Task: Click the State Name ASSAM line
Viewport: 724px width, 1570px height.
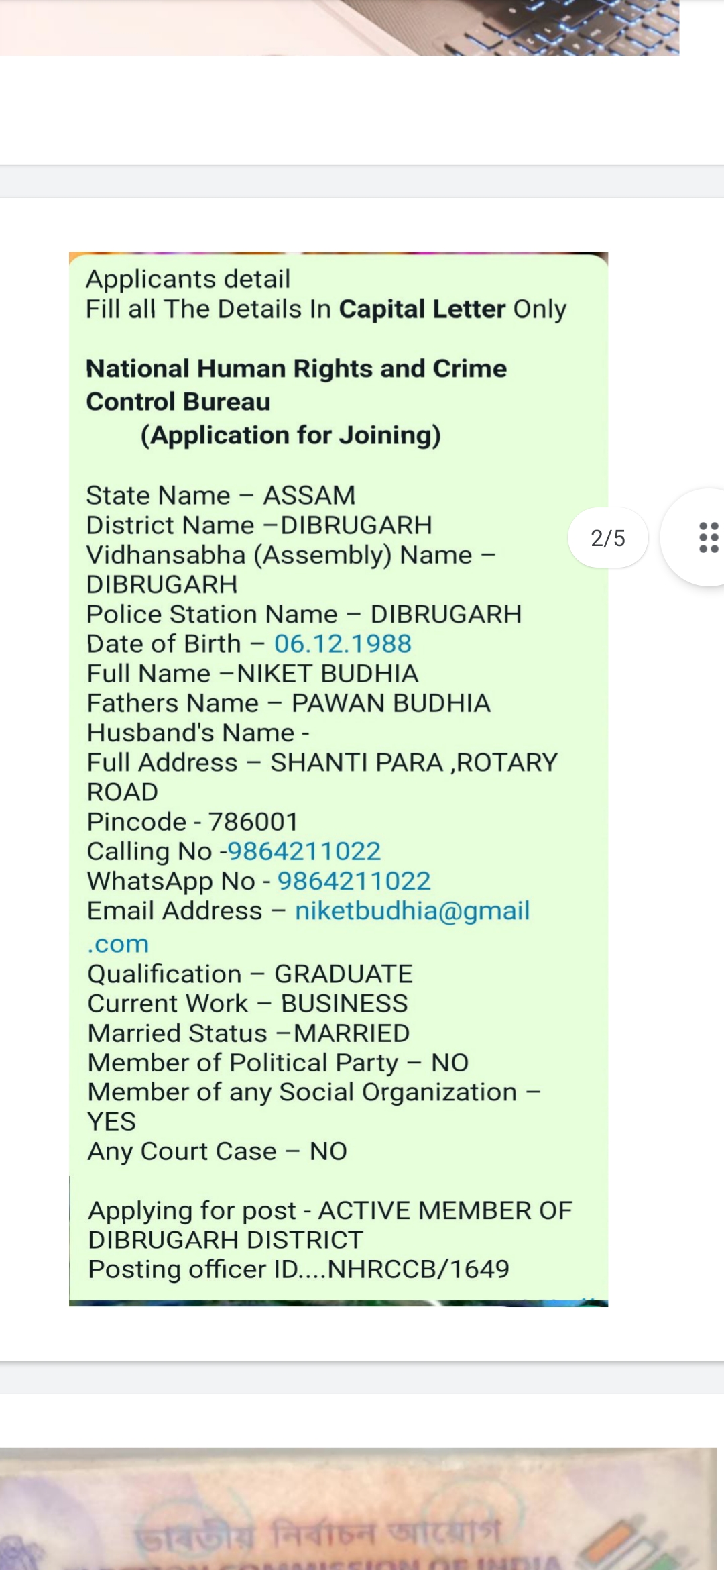Action: click(x=221, y=496)
